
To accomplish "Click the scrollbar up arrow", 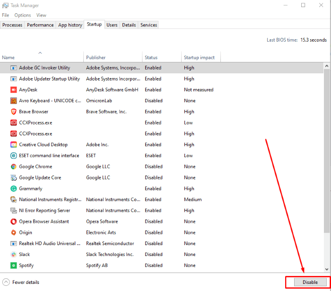I will point(327,66).
